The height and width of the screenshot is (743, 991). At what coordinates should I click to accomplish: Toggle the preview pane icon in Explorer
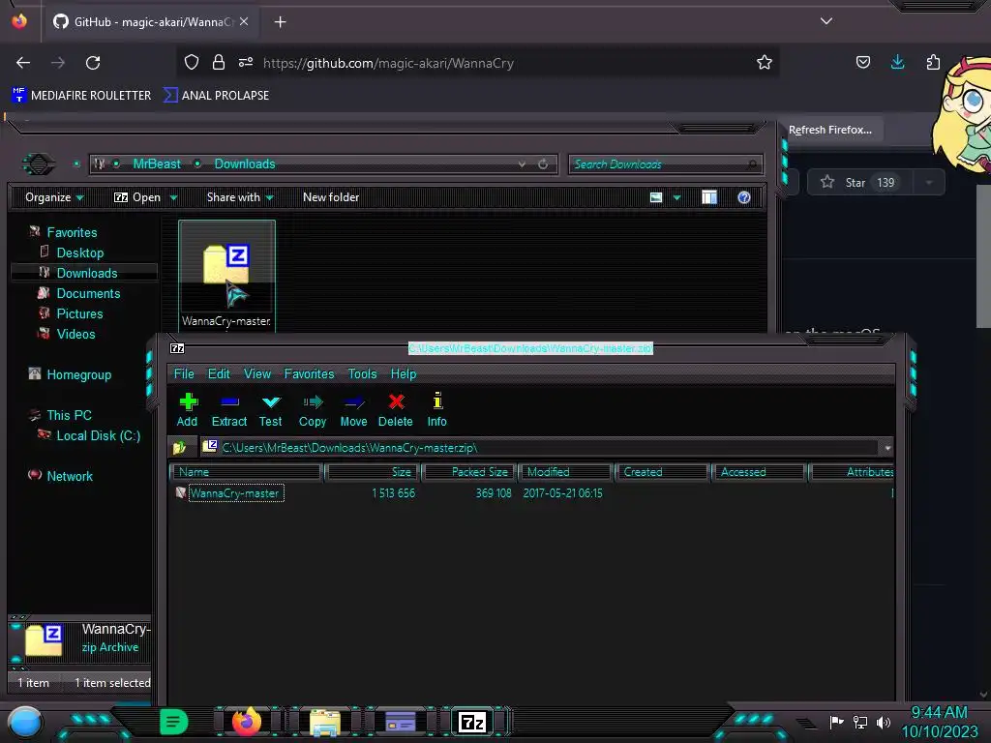[709, 197]
